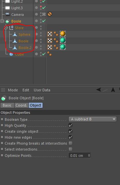Click the Attribute manager grip handle icon
Image resolution: width=120 pixels, height=185 pixels.
coord(3,90)
